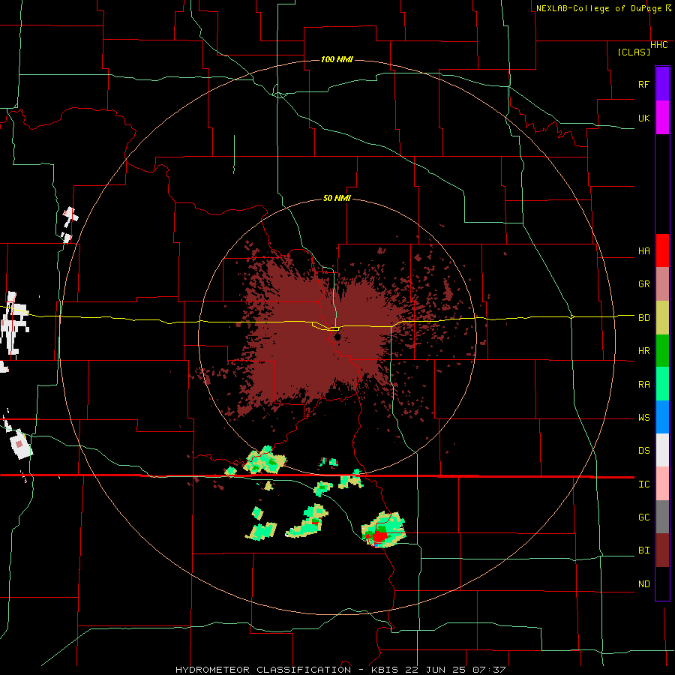Image resolution: width=675 pixels, height=675 pixels.
Task: Click the BI legend label
Action: (644, 550)
